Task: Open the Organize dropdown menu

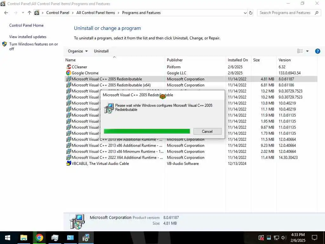Action: [x=78, y=51]
